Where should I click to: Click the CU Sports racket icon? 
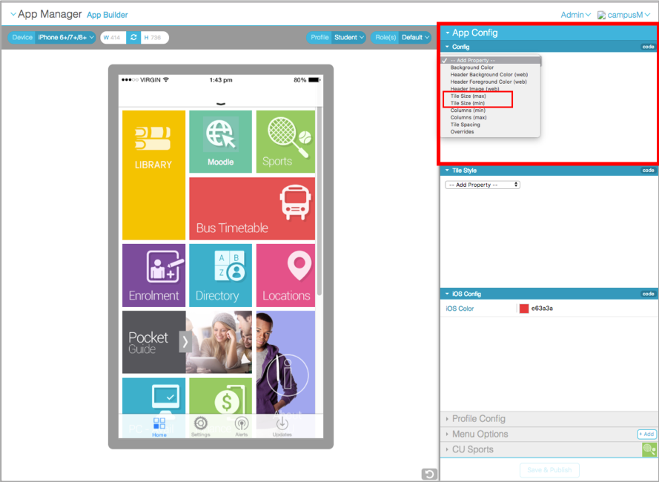click(x=649, y=449)
